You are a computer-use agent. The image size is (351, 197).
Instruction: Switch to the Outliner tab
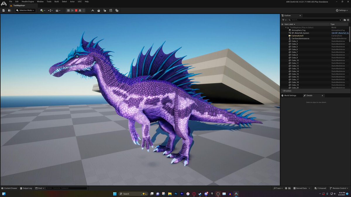287,15
